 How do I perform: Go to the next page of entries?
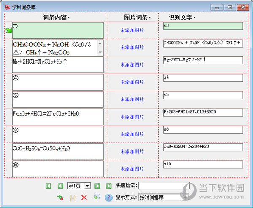click(x=97, y=186)
